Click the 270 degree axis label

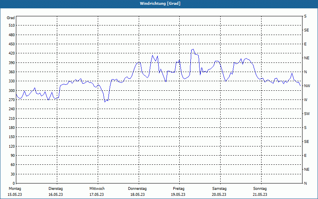tap(12, 100)
